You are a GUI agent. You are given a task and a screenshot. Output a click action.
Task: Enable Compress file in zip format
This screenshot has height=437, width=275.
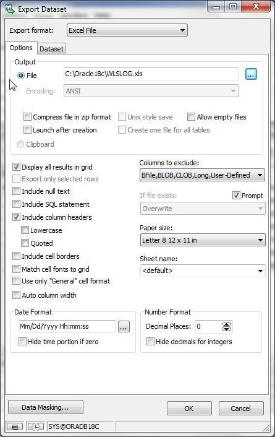click(x=27, y=117)
